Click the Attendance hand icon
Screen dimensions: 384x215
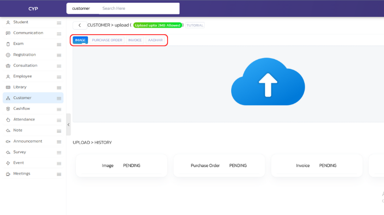click(8, 120)
